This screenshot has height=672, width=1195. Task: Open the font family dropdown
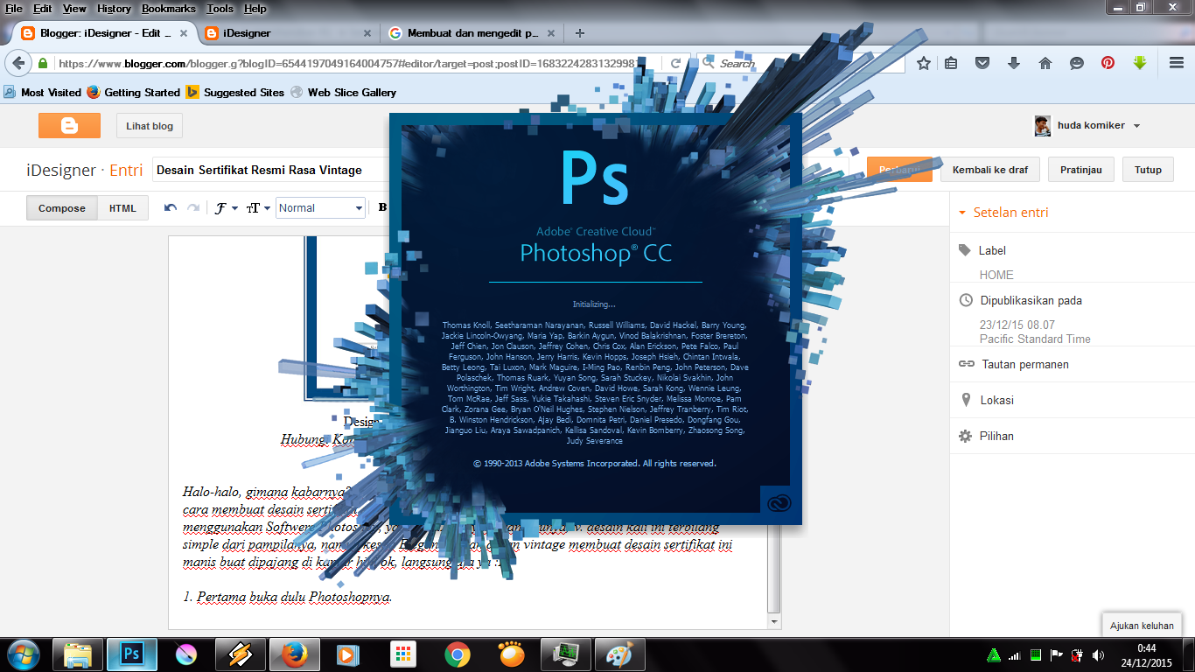227,208
